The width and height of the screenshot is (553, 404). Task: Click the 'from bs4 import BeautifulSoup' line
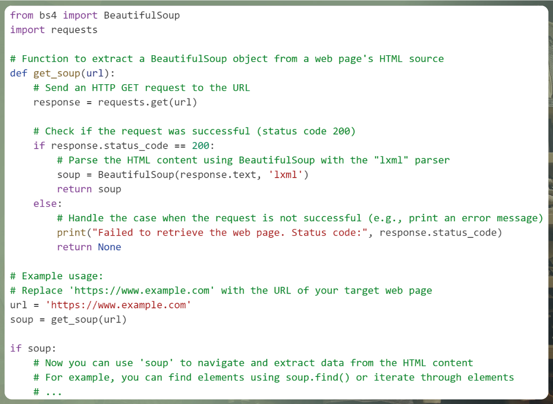[95, 15]
